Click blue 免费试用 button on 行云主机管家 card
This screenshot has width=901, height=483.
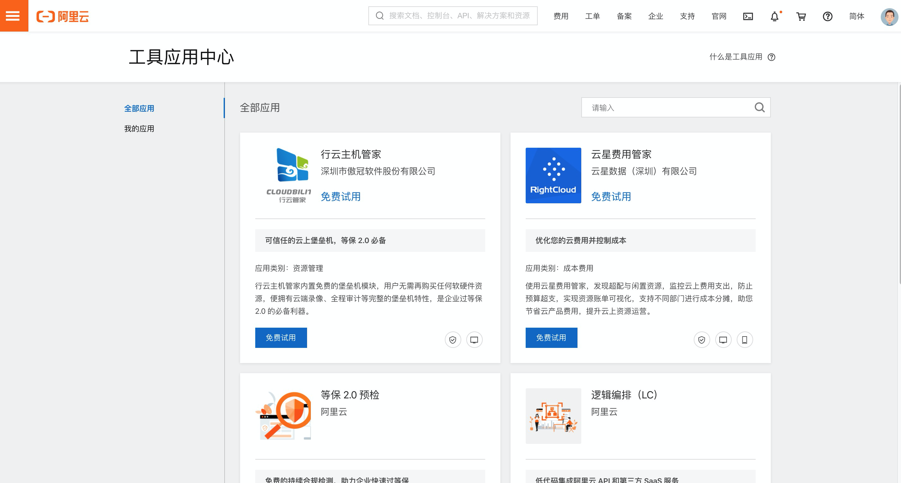281,337
